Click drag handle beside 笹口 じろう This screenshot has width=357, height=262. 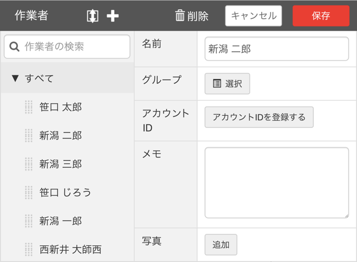click(x=29, y=192)
